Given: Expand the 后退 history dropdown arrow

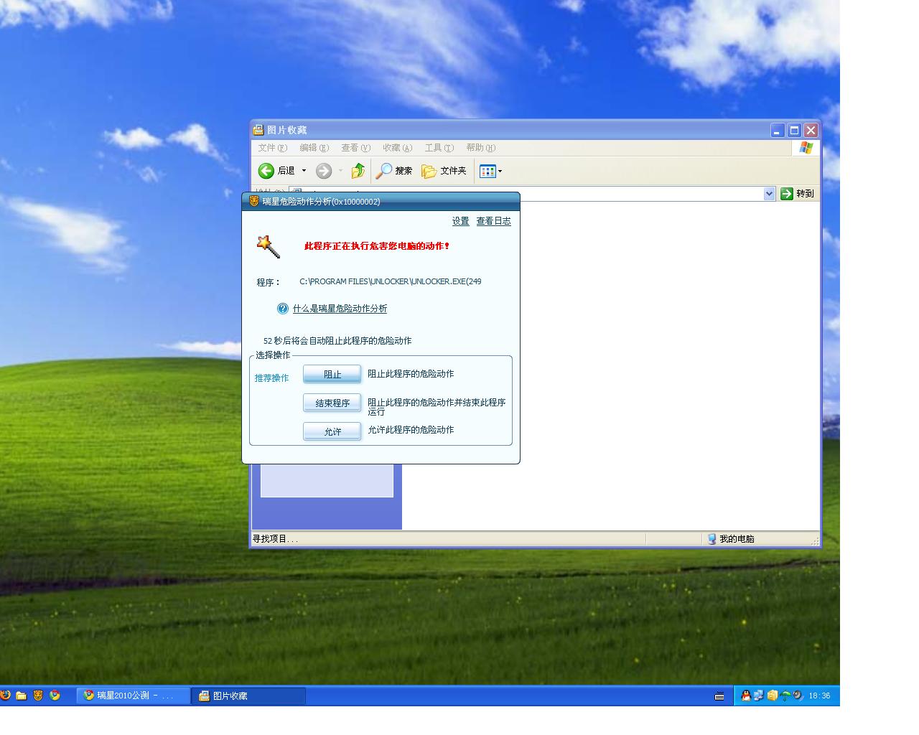Looking at the screenshot, I should 304,171.
